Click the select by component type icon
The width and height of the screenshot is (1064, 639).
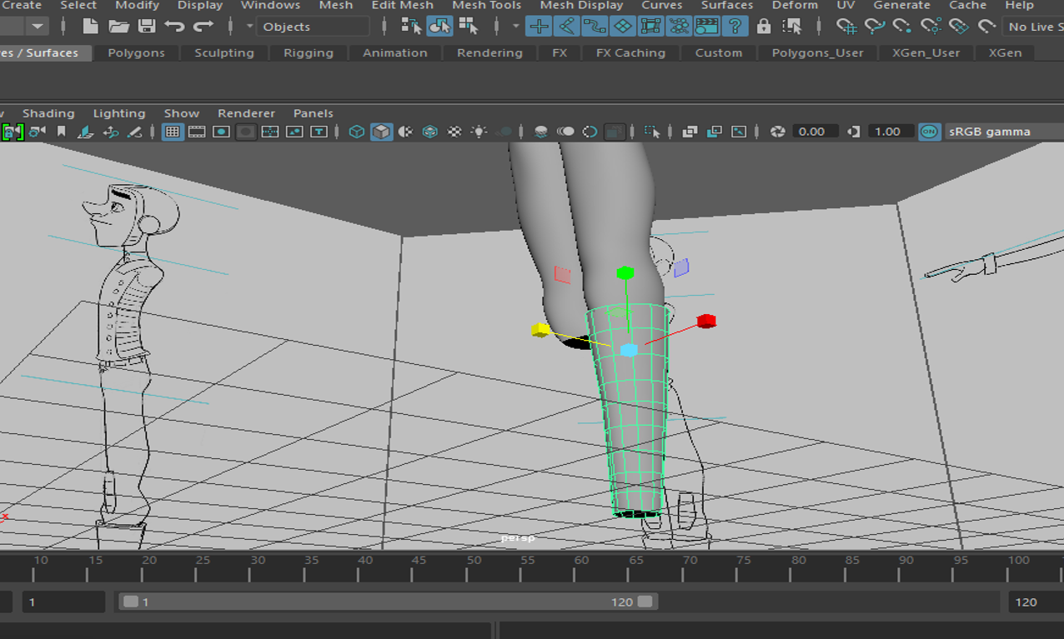pos(468,27)
